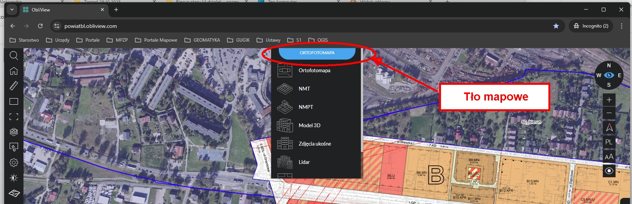Open site information icon in address bar
The height and width of the screenshot is (204, 632).
(x=57, y=26)
